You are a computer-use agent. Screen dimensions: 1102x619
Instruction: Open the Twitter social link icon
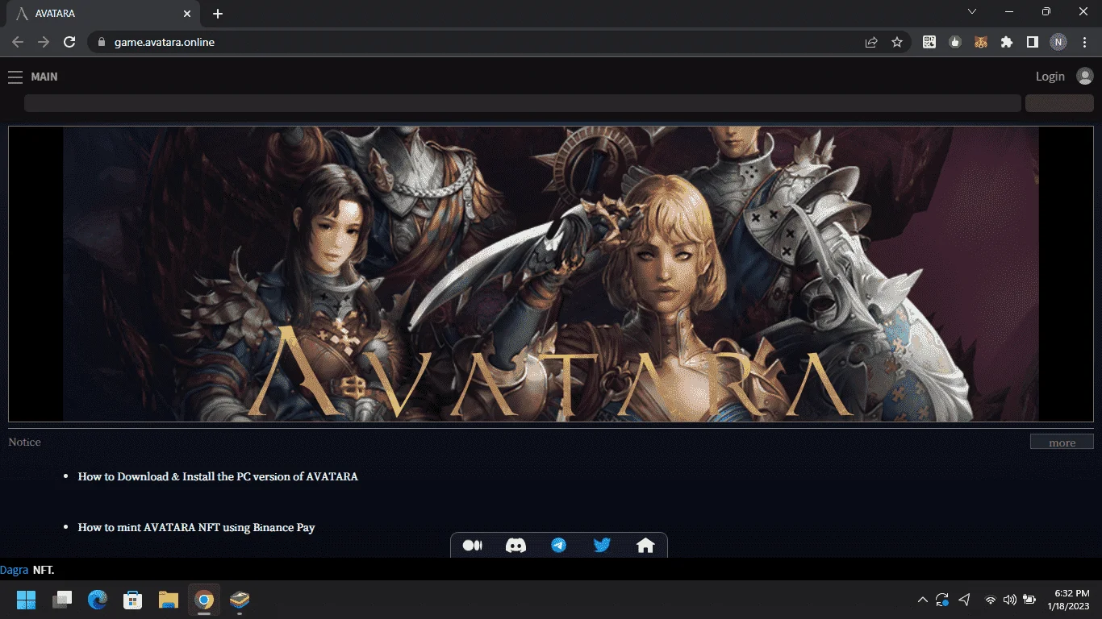tap(602, 546)
